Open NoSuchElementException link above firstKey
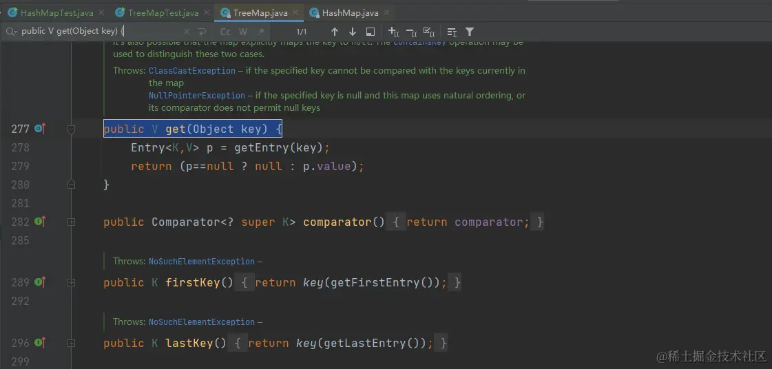Image resolution: width=772 pixels, height=369 pixels. click(202, 261)
